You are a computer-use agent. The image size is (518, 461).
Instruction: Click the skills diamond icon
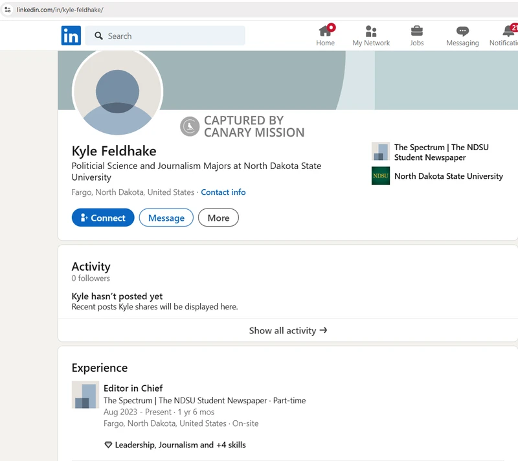click(108, 445)
